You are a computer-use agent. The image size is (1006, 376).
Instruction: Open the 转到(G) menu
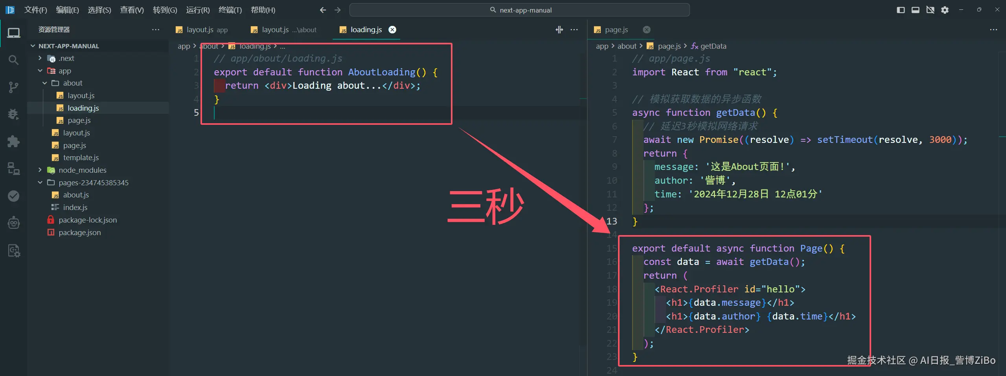[x=165, y=10]
